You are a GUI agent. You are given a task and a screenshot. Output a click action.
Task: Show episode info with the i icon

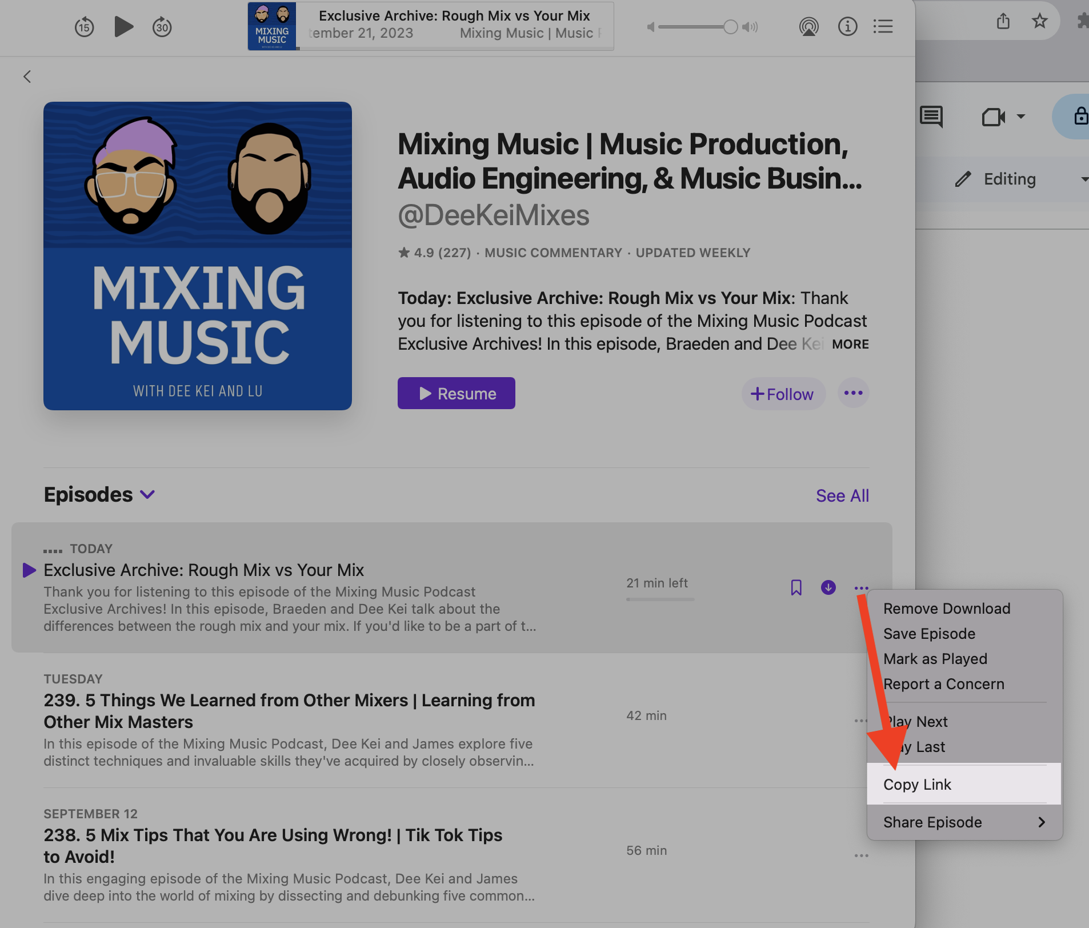tap(847, 26)
